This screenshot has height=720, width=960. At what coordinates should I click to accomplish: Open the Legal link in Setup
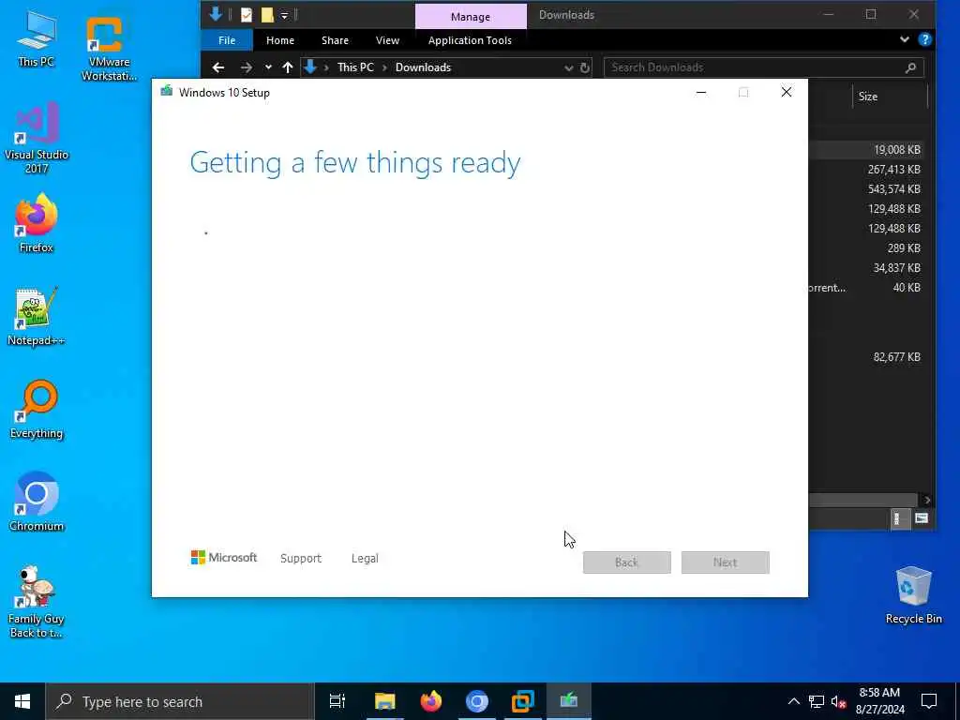[x=365, y=559]
